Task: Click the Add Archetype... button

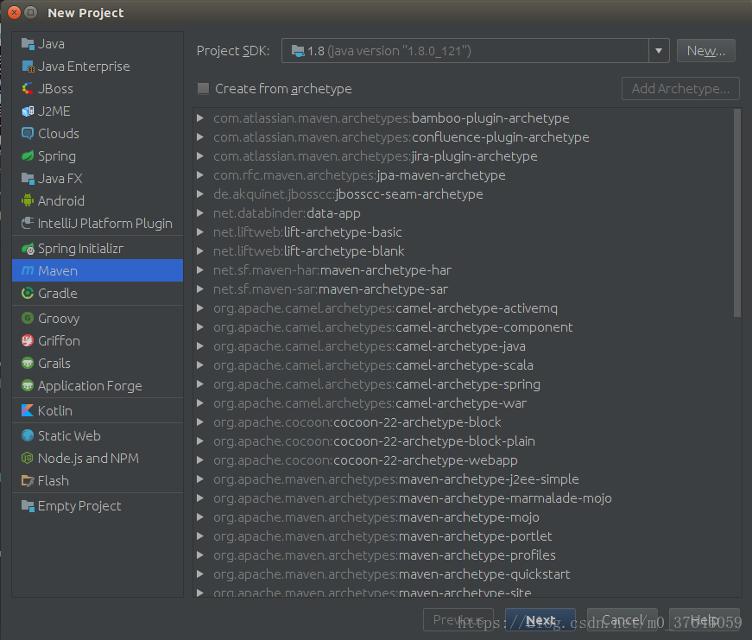Action: [x=680, y=89]
